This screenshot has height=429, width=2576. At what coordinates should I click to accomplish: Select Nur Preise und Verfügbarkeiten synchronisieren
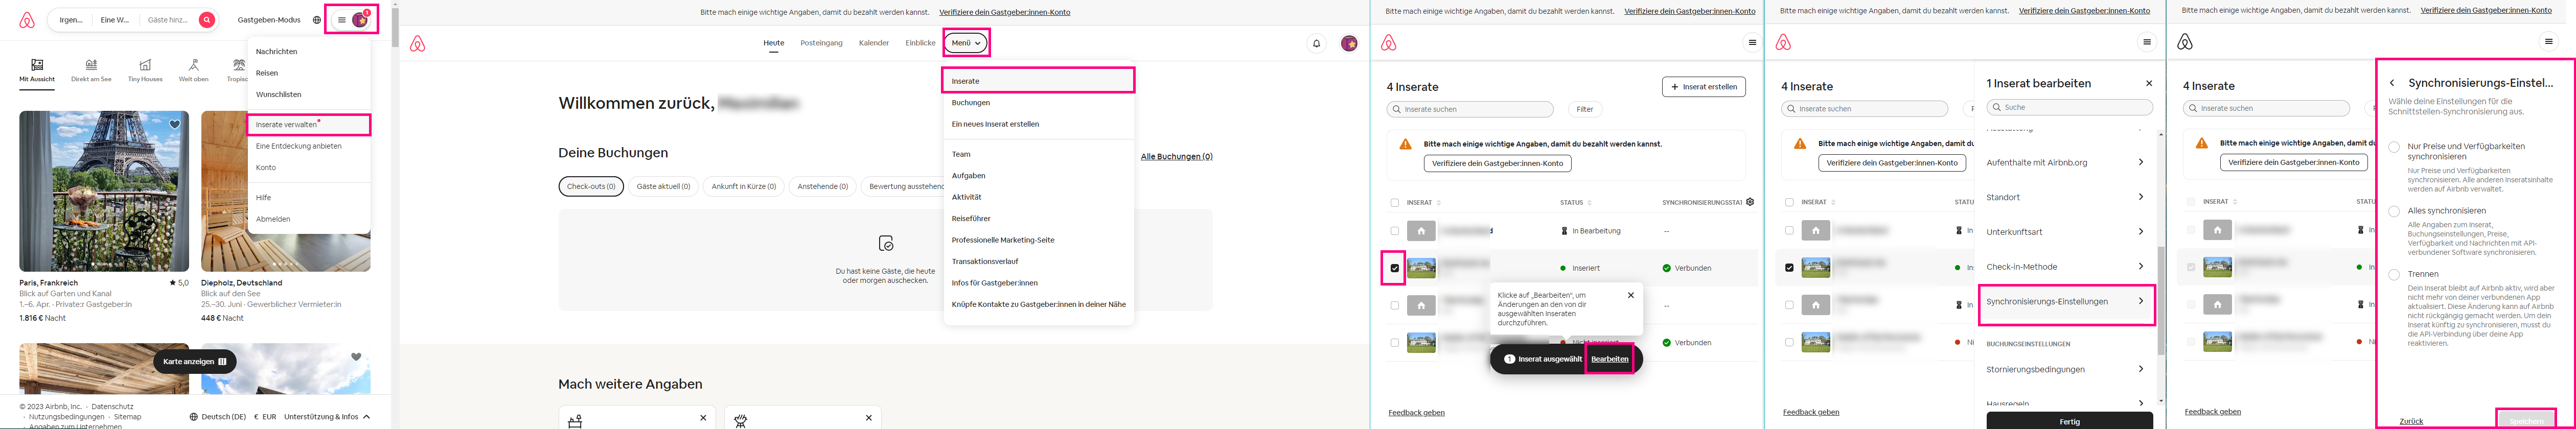click(x=2394, y=147)
